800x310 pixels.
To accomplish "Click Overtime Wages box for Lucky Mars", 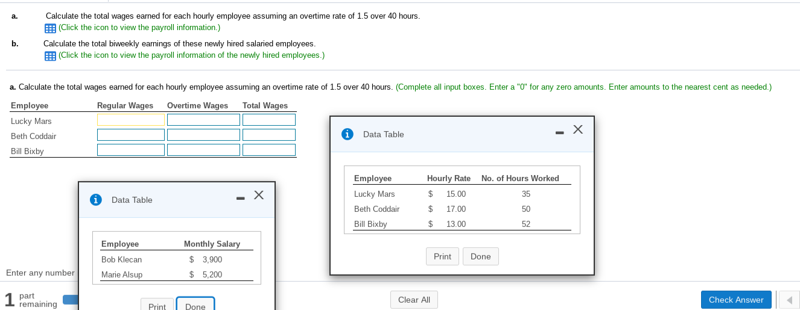I will (203, 120).
